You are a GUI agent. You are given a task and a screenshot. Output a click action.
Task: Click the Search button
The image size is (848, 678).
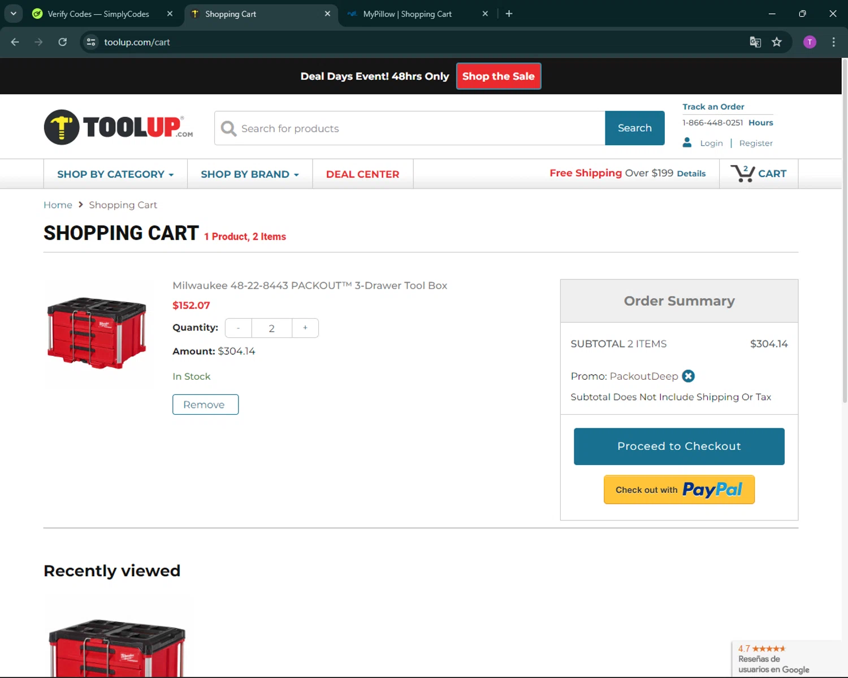coord(634,128)
